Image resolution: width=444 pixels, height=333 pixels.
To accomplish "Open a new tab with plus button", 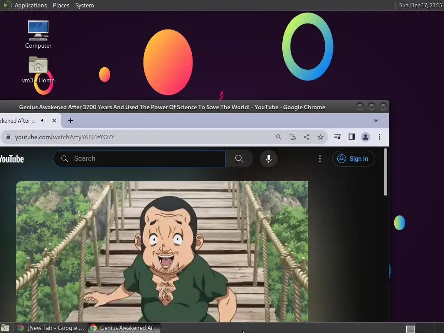I will pos(71,121).
